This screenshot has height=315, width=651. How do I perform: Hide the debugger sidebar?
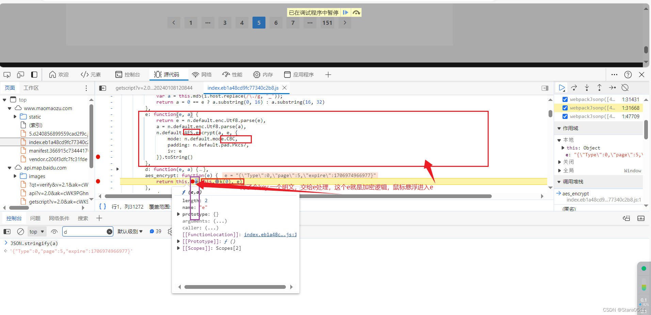pos(545,88)
